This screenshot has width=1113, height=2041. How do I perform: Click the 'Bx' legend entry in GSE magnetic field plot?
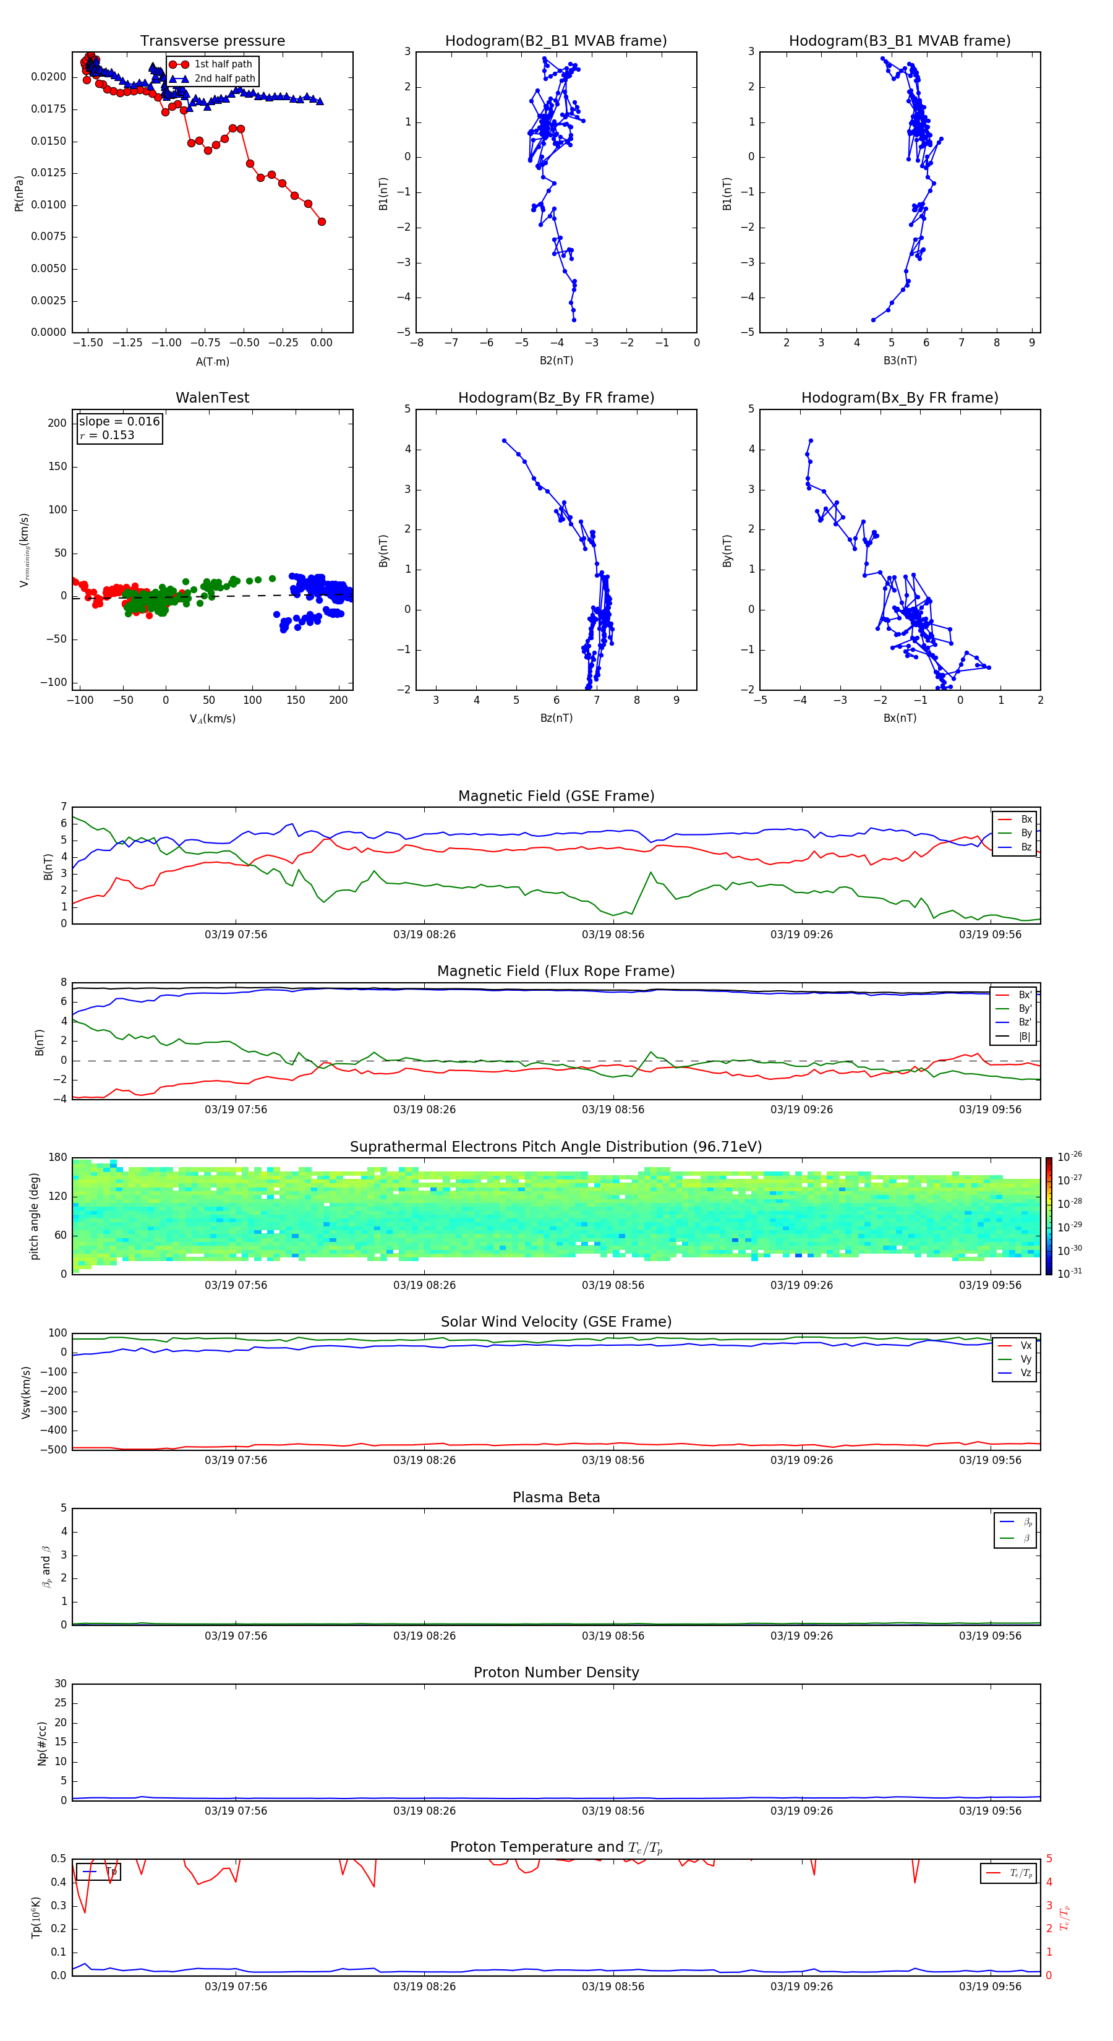click(x=1015, y=819)
